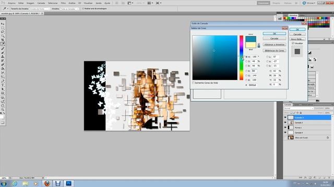Select the H hue radio button

point(247,57)
